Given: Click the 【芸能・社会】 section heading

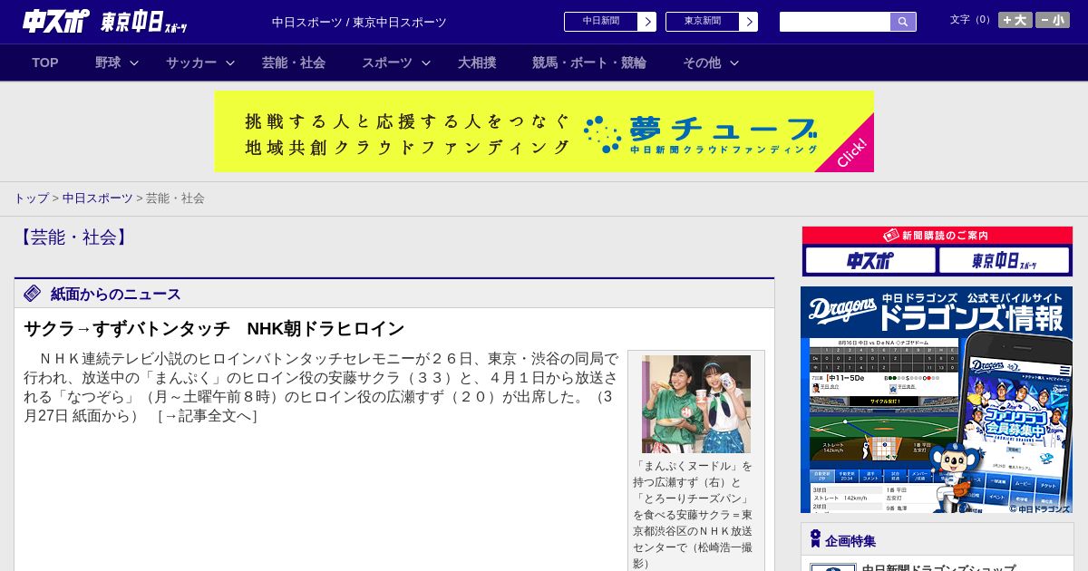Looking at the screenshot, I should pyautogui.click(x=73, y=237).
